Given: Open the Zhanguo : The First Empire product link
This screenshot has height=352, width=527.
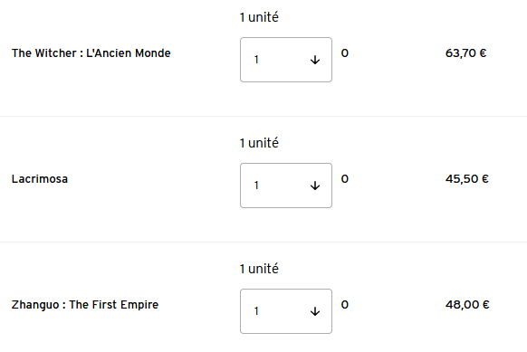Looking at the screenshot, I should click(x=85, y=305).
